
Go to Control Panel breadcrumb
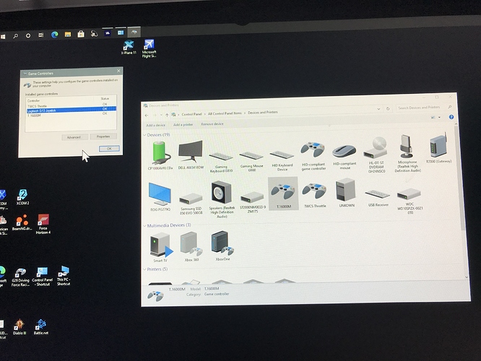tap(191, 114)
